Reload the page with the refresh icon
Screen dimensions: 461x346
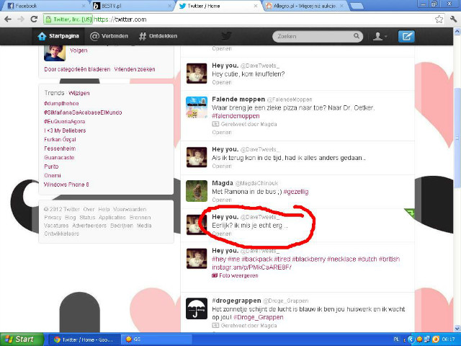click(34, 19)
